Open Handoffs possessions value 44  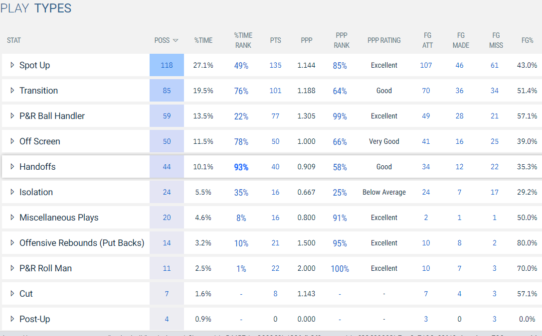pos(167,167)
